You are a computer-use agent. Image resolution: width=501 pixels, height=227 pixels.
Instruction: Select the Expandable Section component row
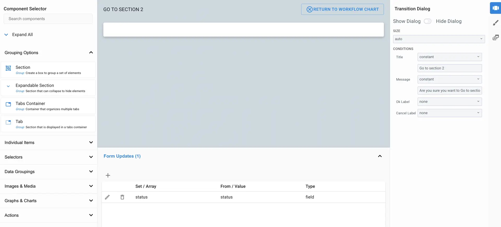pos(48,88)
